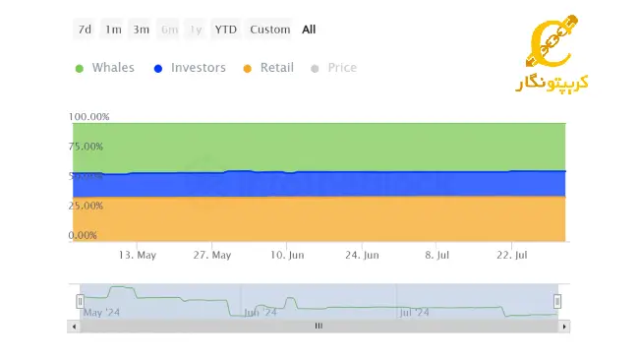Click the scrollbar right arrow

click(x=564, y=327)
